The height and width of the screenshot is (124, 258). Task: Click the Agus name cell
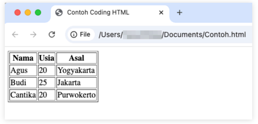(23, 70)
